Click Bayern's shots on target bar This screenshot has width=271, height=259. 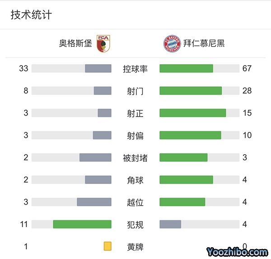tap(192, 113)
